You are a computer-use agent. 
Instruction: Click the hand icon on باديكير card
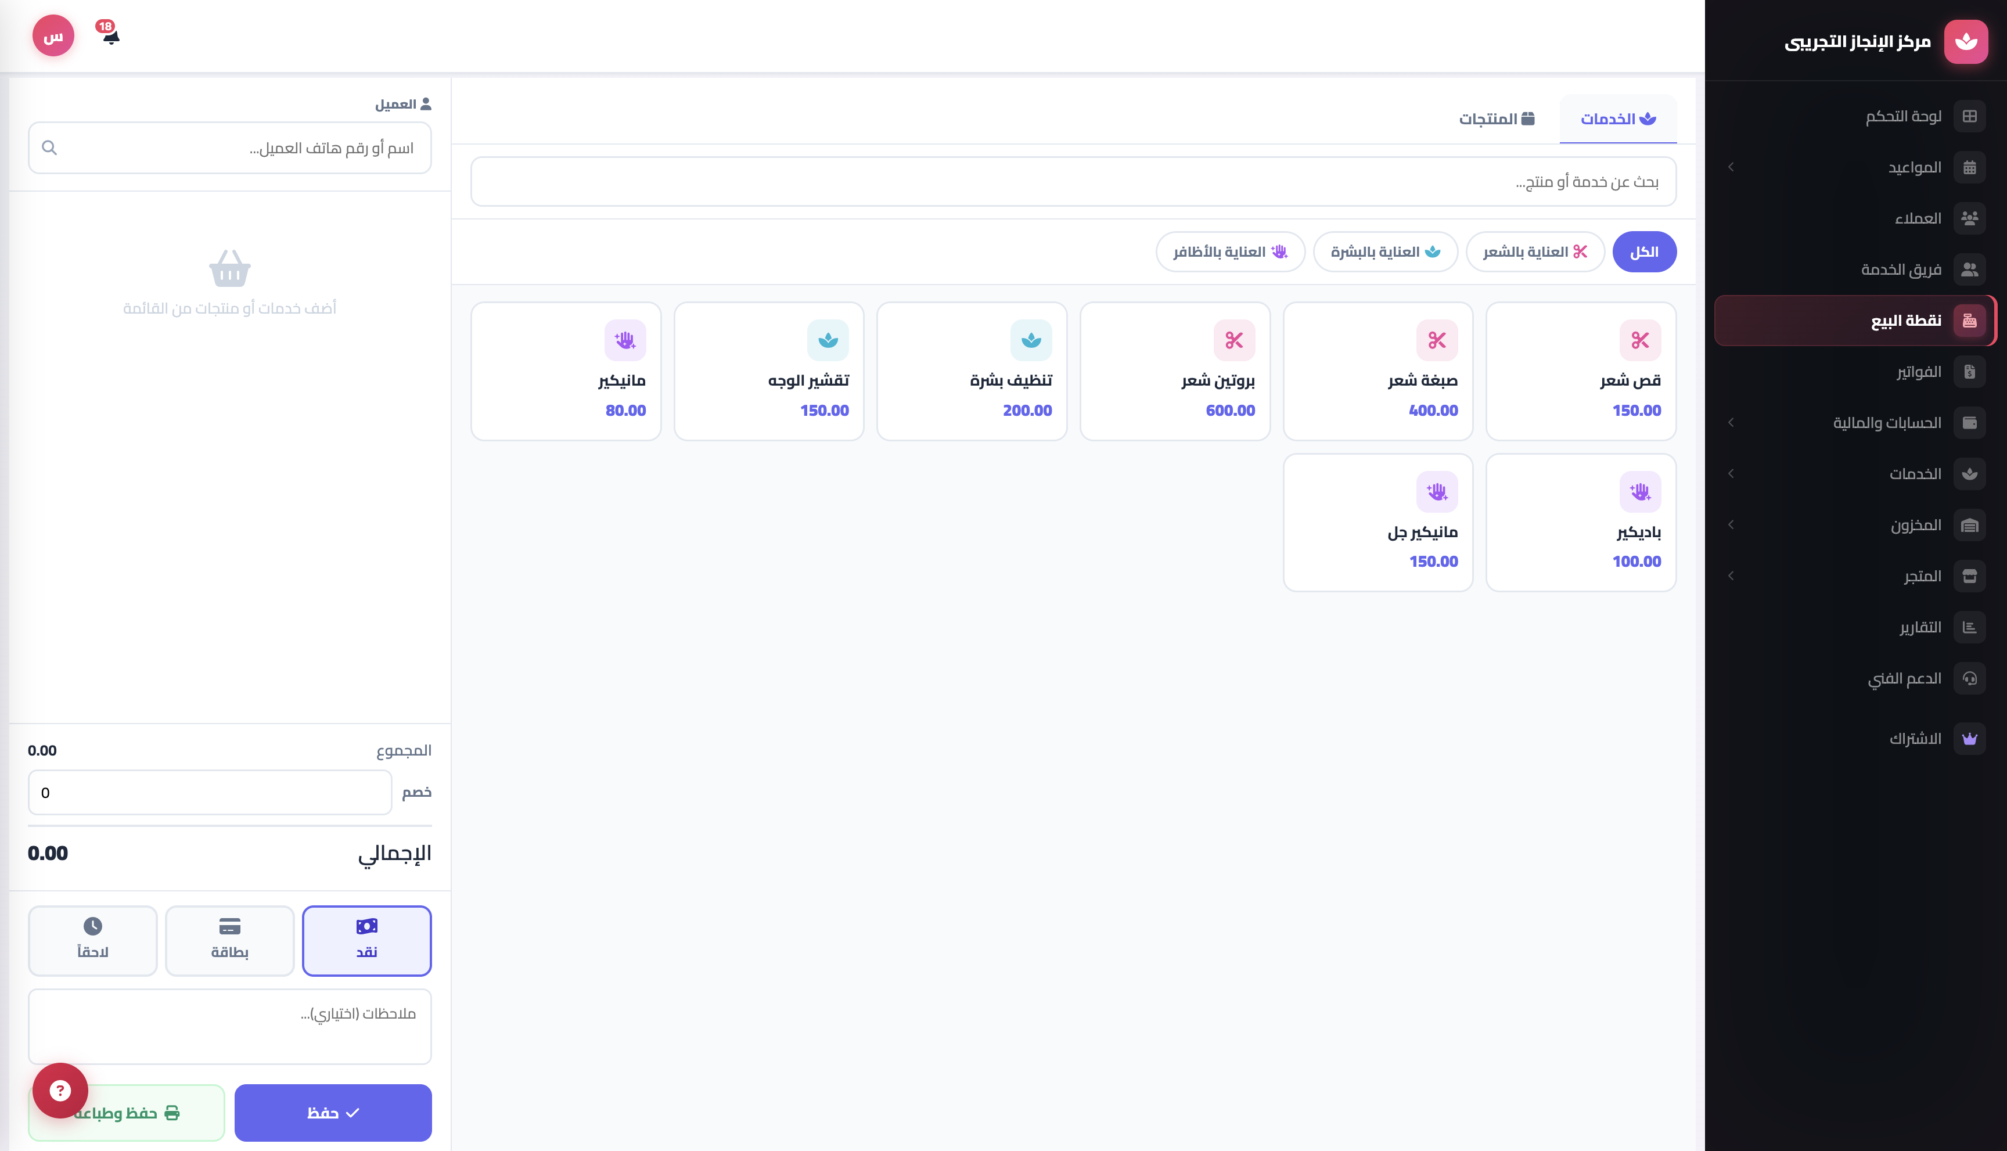(x=1639, y=492)
